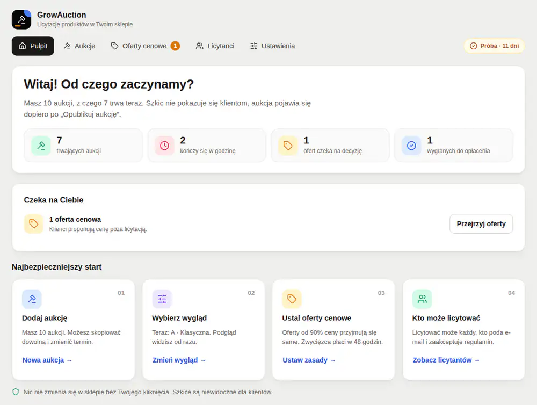Click the footer note Nic nie zmienia się w sklepie
Screen dimensions: 537x405
pos(148,392)
